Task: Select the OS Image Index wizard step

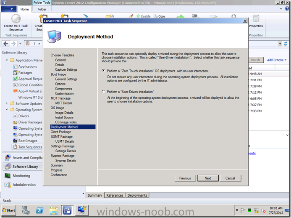Action: tap(66, 122)
